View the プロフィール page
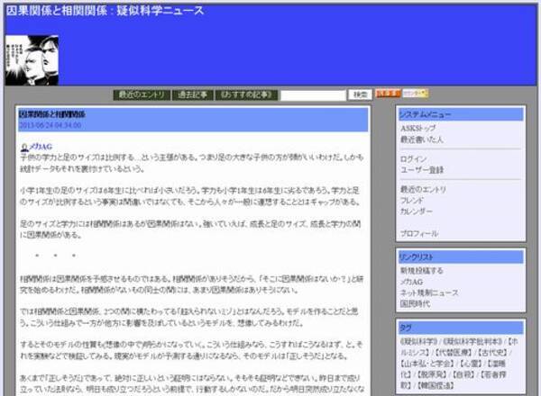This screenshot has height=396, width=541. [418, 233]
